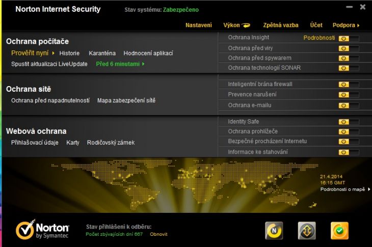Expand arrow after Před 6 minutami
Screen dimensions: 372x247
(x=143, y=64)
